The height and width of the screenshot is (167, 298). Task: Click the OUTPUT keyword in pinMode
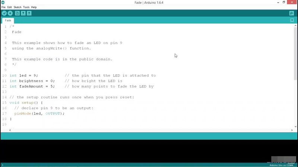[x=53, y=114]
